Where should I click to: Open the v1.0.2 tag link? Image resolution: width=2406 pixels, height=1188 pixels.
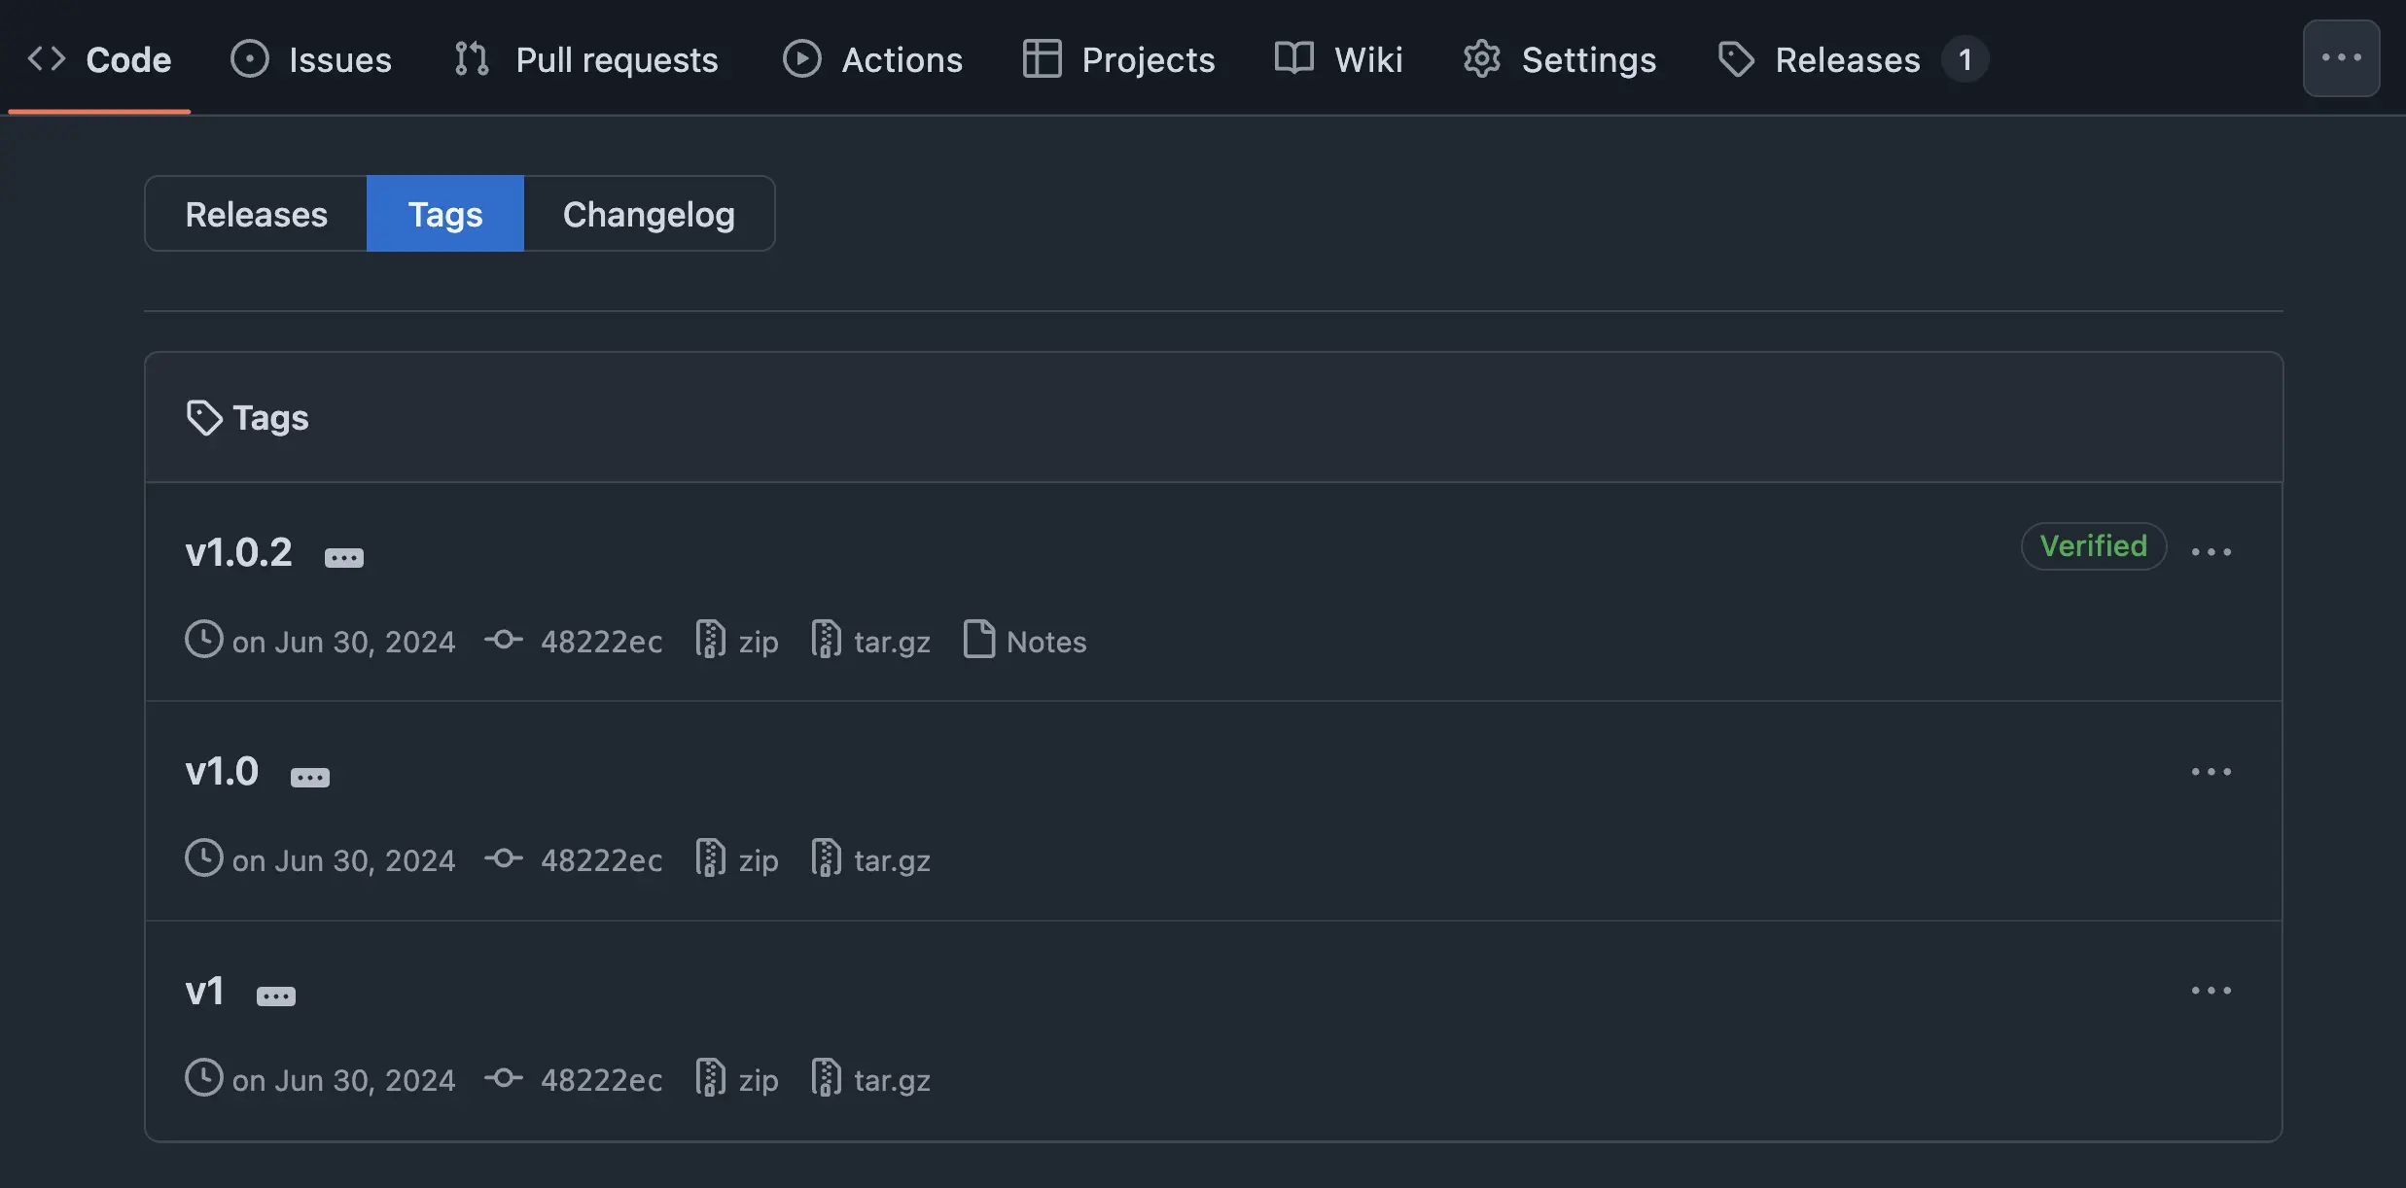pos(238,552)
